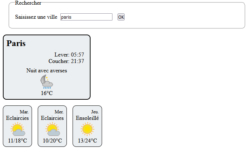This screenshot has width=249, height=149.
Task: Click the Jeu. day label
Action: click(x=95, y=112)
